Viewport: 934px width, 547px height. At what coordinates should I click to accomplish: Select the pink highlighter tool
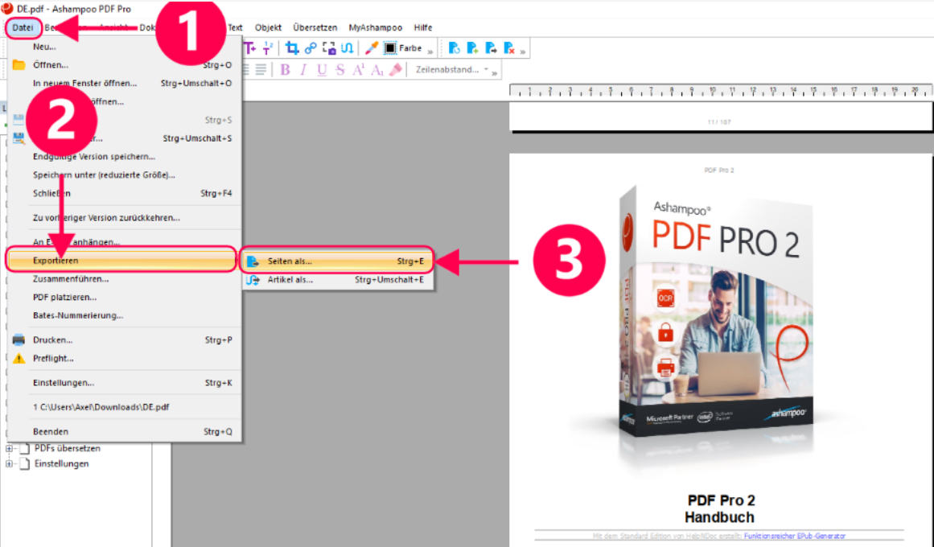(x=396, y=69)
